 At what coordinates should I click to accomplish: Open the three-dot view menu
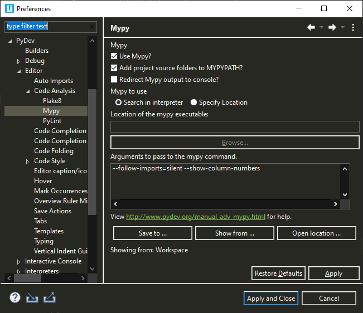353,27
